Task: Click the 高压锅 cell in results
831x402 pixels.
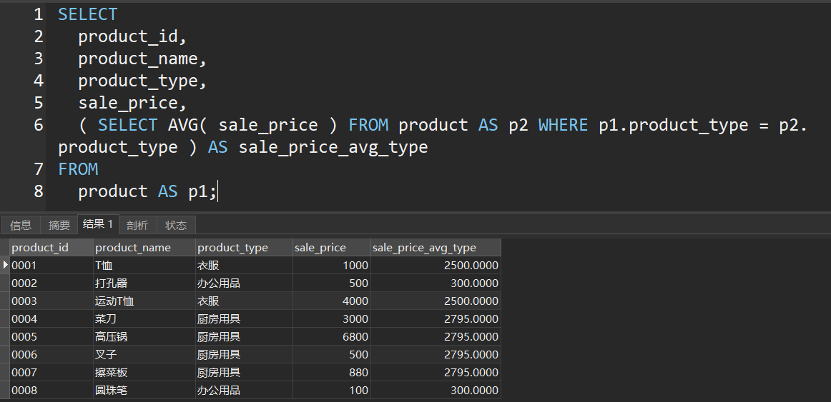Action: click(x=112, y=337)
